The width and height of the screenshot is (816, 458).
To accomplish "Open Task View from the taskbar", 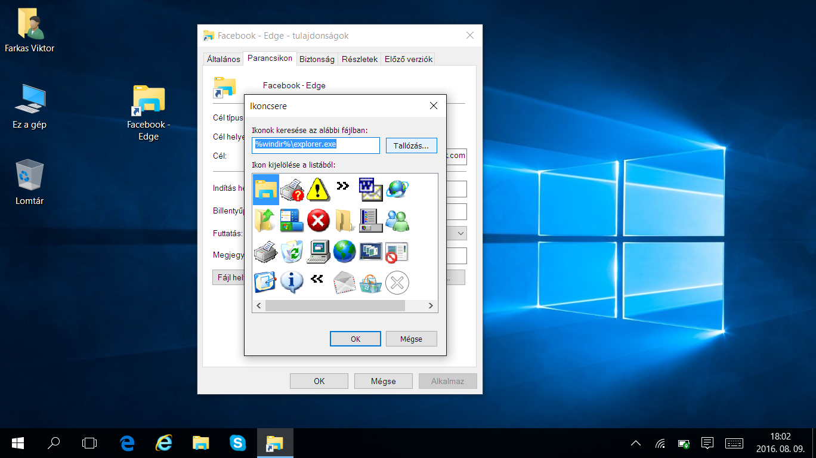I will click(x=89, y=443).
